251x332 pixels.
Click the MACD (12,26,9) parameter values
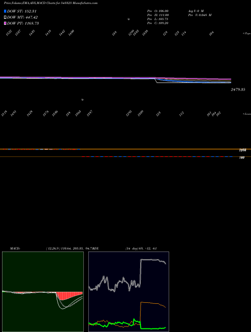click(x=68, y=248)
